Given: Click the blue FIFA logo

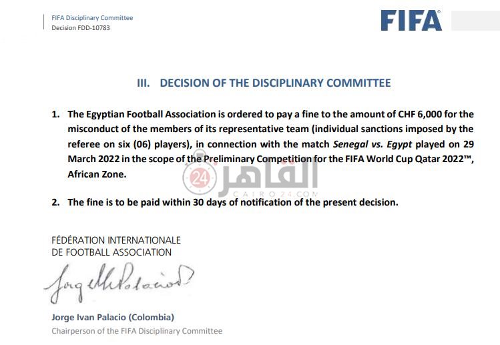Looking at the screenshot, I should click(x=411, y=20).
